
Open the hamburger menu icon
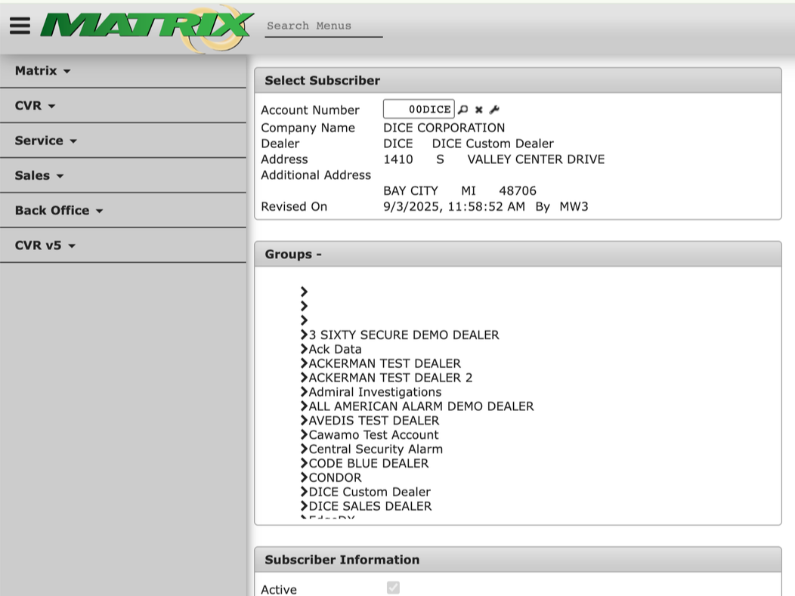pyautogui.click(x=20, y=26)
